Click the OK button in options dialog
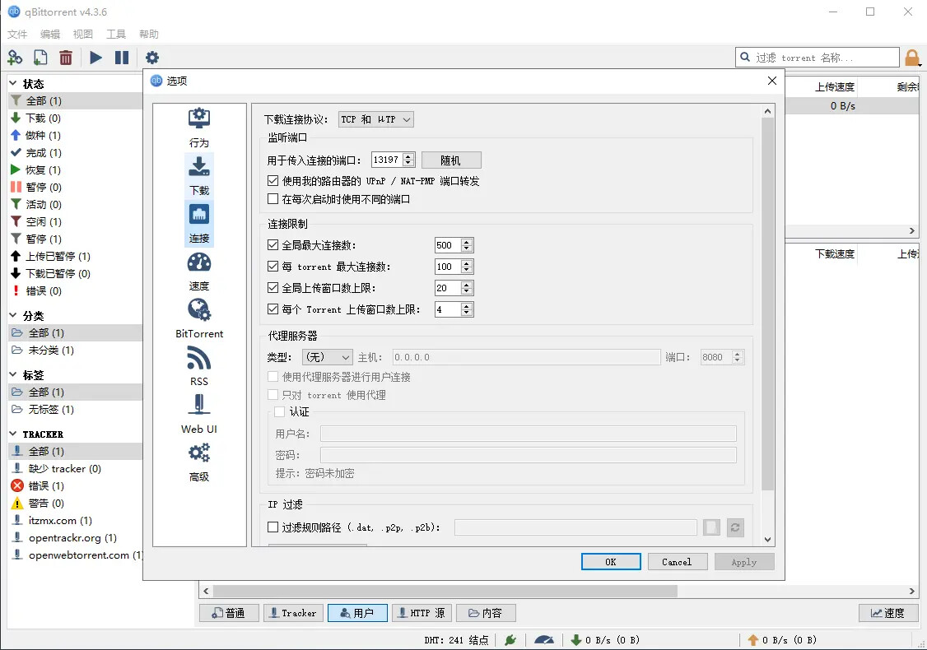The image size is (927, 650). 611,562
